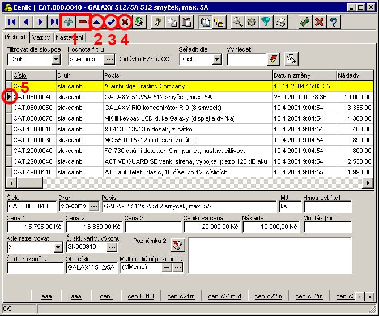Click the 'cen-8013' link at bottom

click(140, 296)
